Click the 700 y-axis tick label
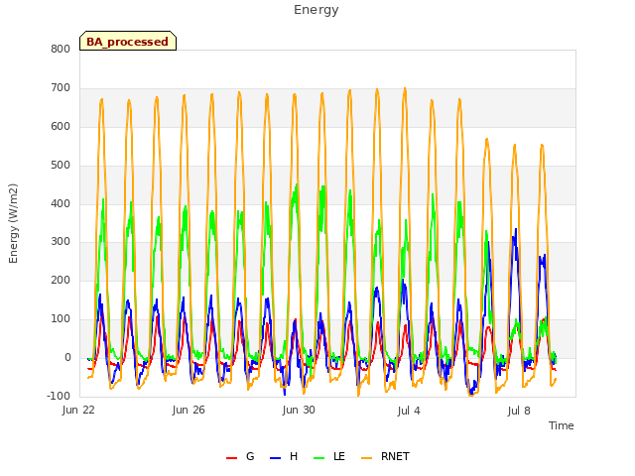 [x=61, y=88]
